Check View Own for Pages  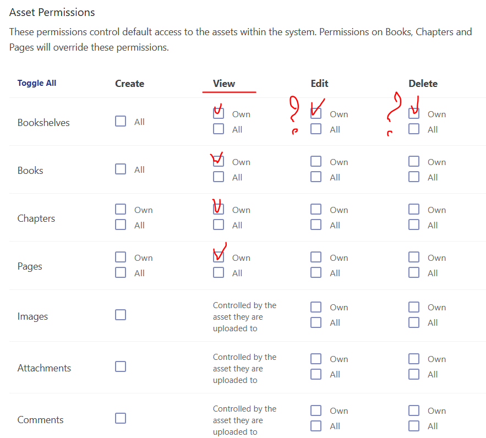point(219,257)
